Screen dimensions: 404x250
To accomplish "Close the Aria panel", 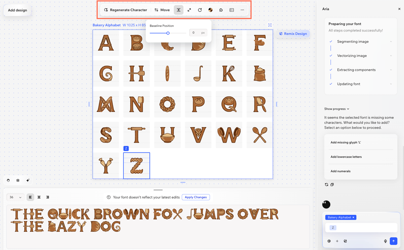I will click(x=399, y=9).
